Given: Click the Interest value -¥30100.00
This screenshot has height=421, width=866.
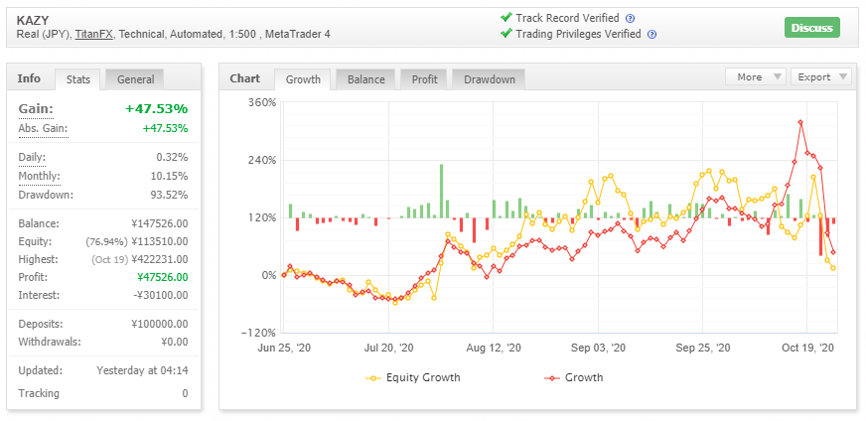Looking at the screenshot, I should pos(161,295).
